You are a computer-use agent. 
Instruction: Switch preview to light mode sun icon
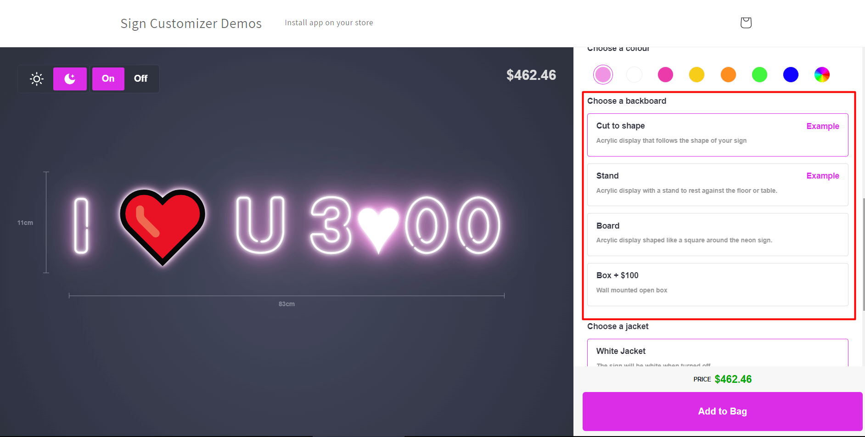click(x=37, y=79)
